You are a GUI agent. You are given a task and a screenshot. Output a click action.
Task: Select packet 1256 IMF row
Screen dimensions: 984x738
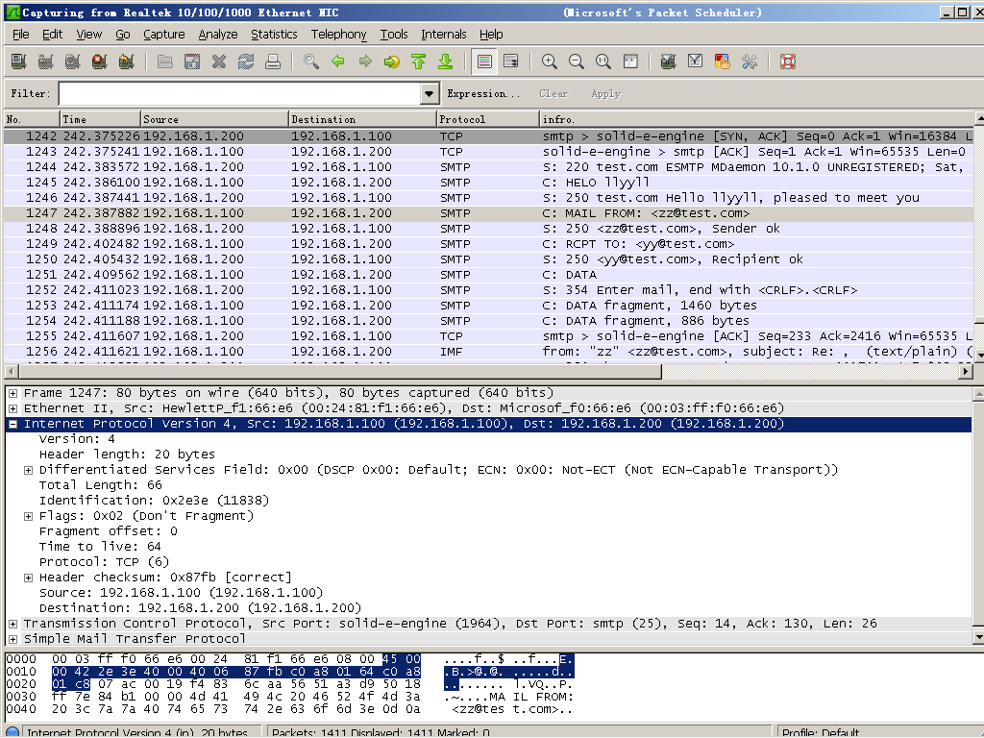tap(488, 352)
